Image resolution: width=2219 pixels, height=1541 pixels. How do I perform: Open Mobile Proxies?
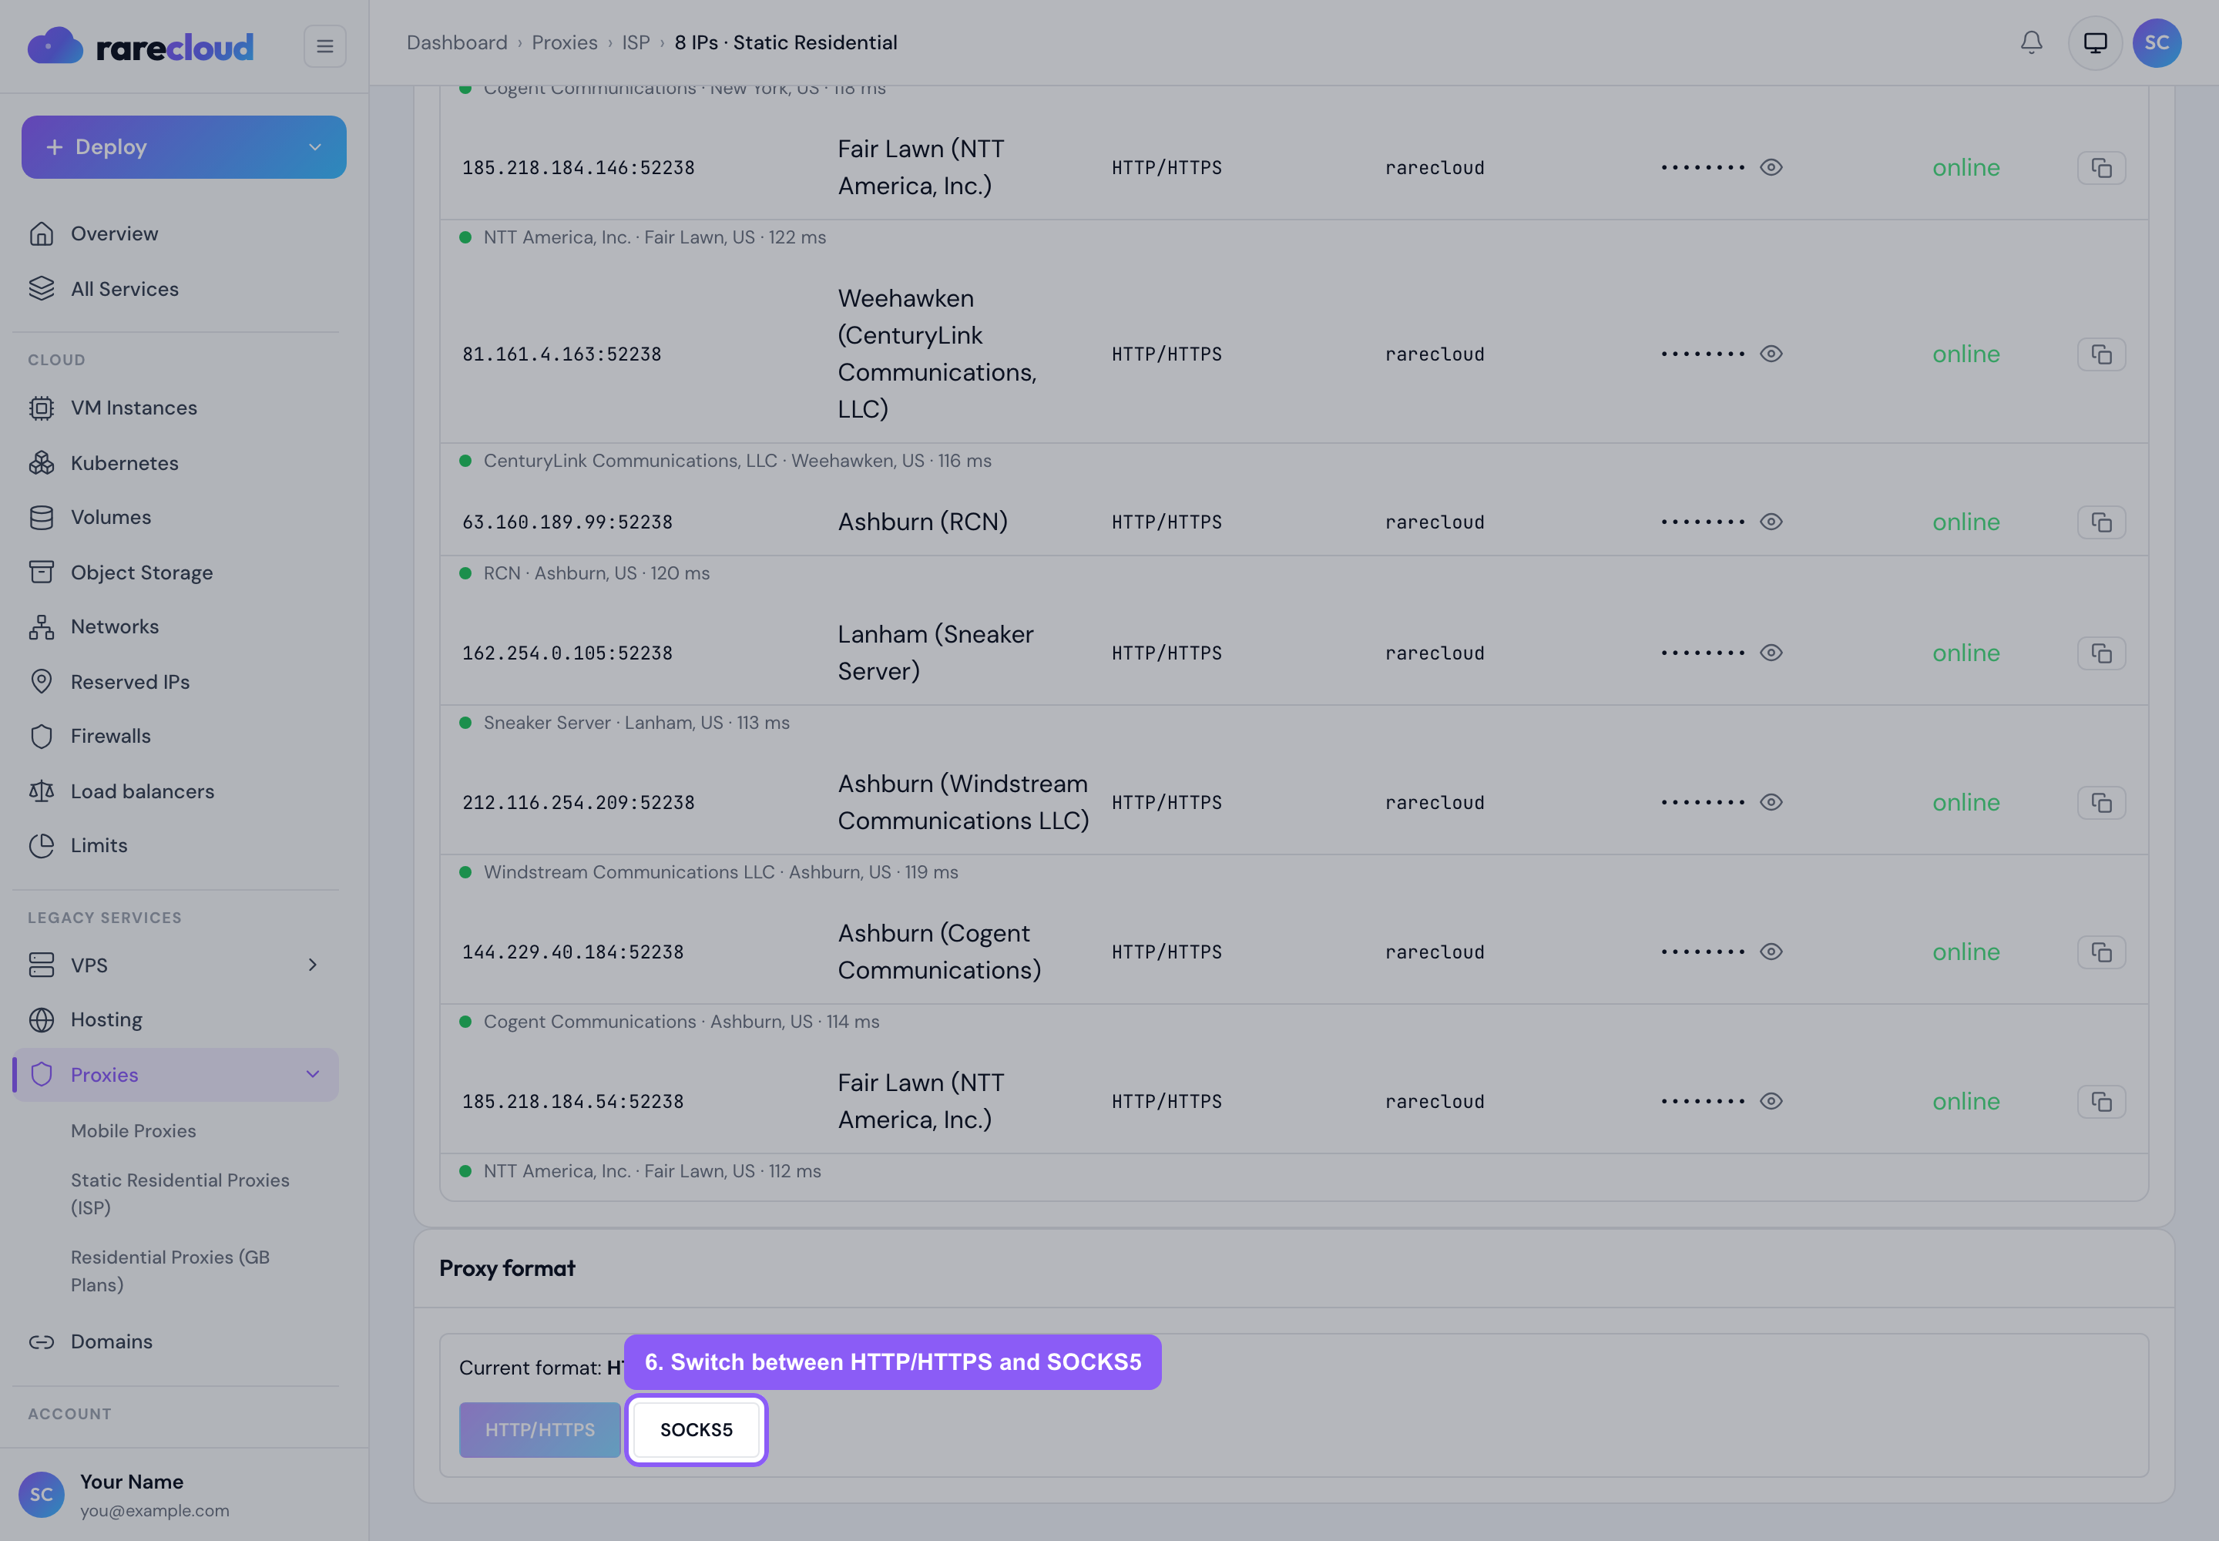coord(133,1130)
